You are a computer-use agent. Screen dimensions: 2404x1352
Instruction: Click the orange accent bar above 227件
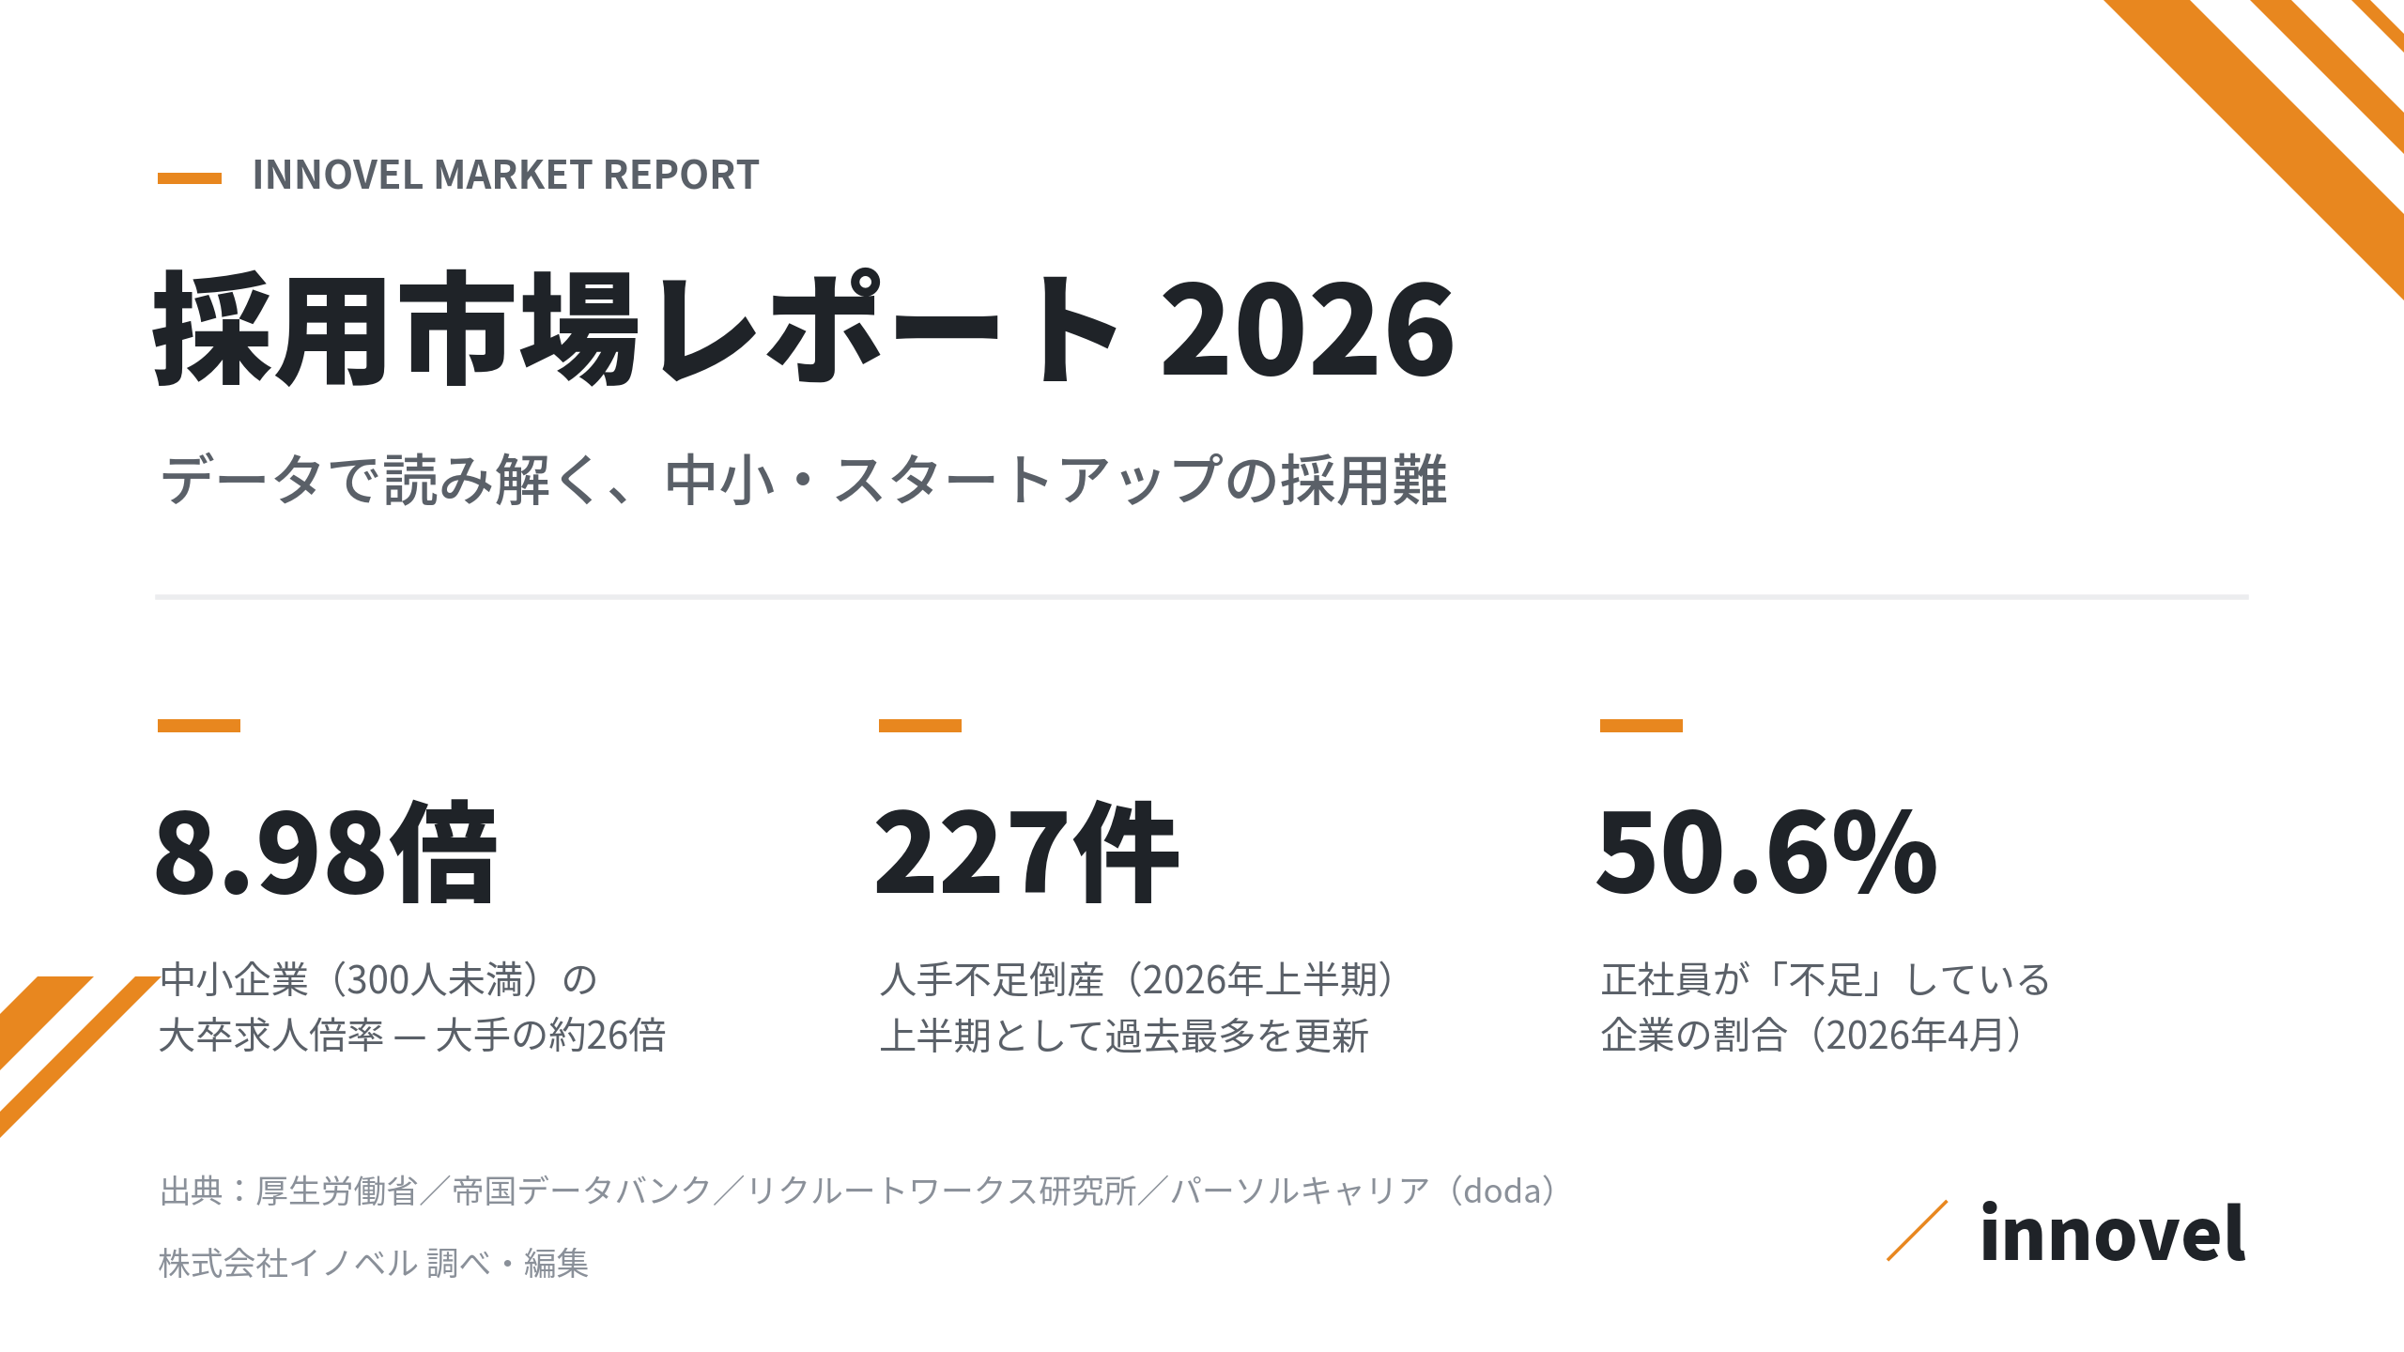920,725
